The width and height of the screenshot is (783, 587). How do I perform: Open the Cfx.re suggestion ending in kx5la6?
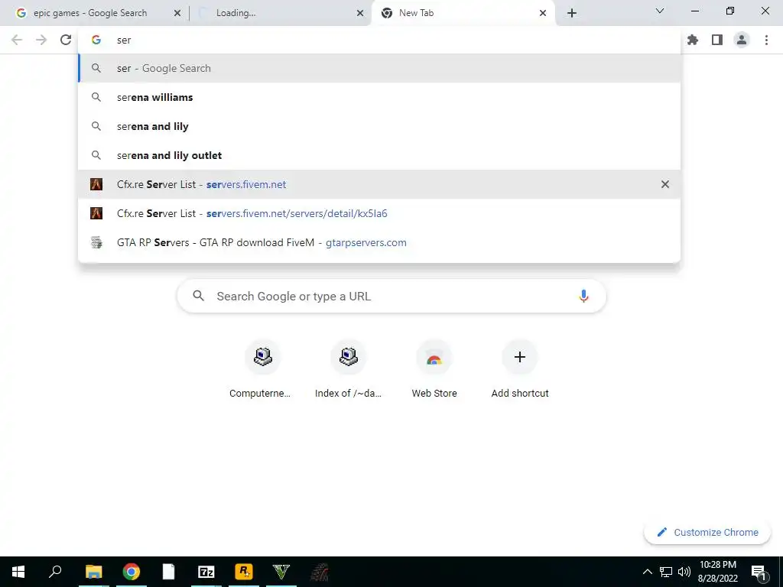[x=379, y=213]
